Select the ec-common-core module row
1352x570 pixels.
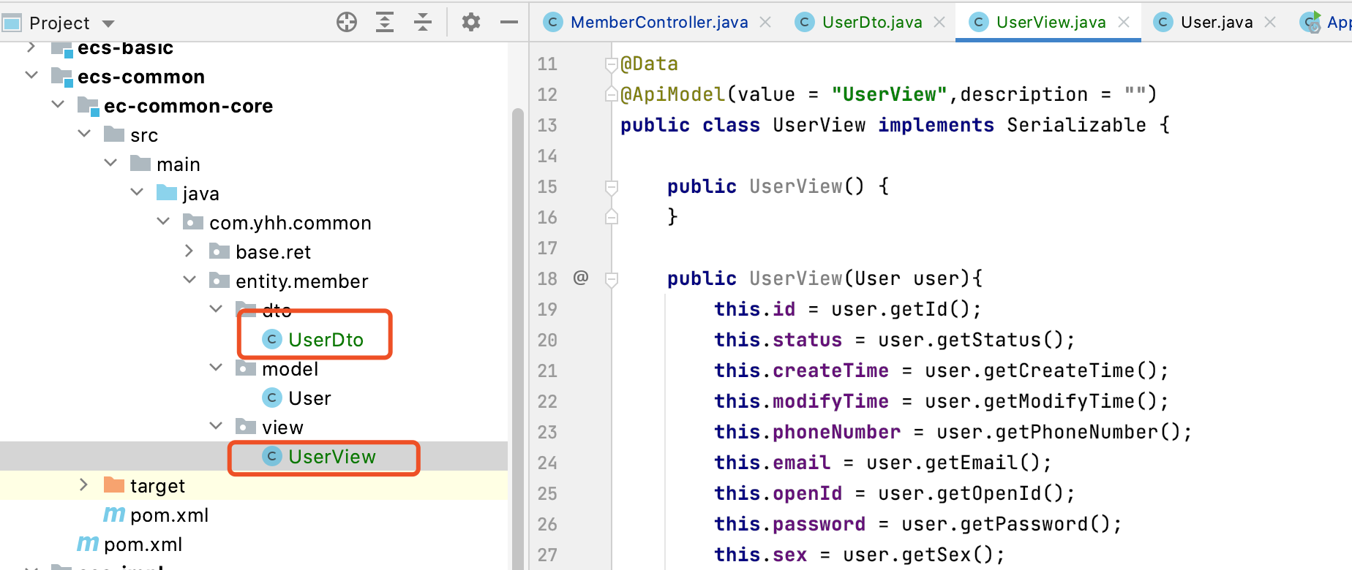click(x=254, y=106)
